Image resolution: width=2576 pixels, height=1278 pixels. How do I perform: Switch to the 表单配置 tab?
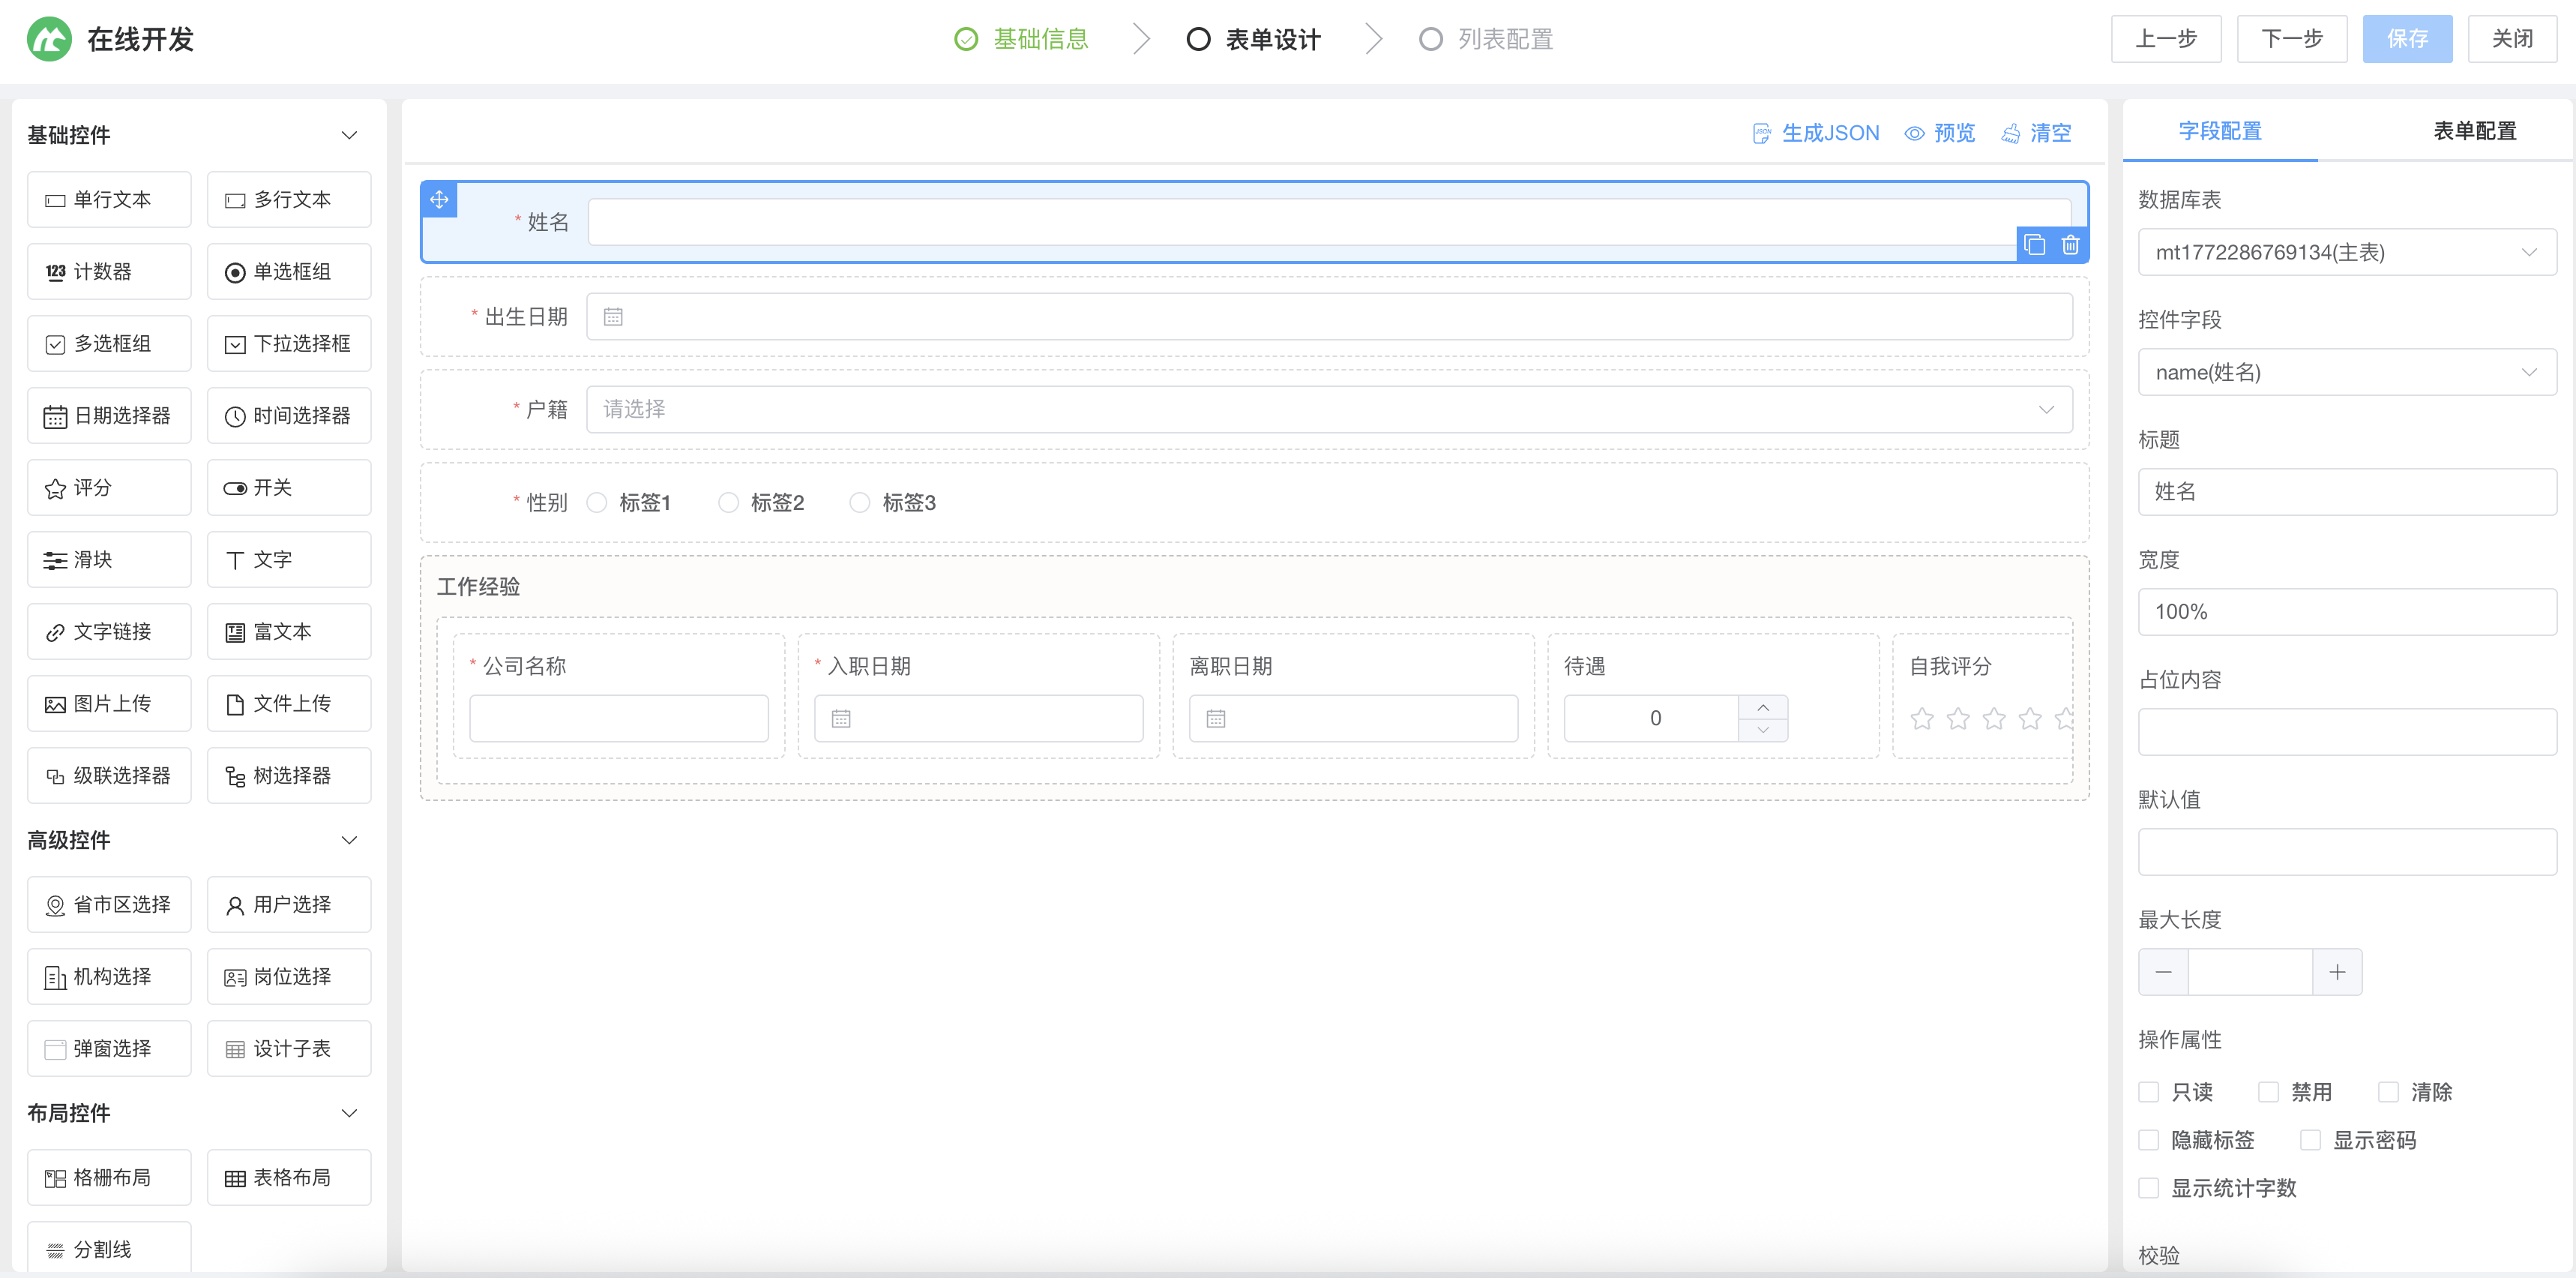(2474, 130)
